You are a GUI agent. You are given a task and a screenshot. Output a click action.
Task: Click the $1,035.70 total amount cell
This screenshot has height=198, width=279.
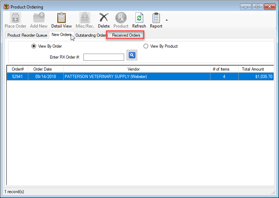[x=256, y=77]
